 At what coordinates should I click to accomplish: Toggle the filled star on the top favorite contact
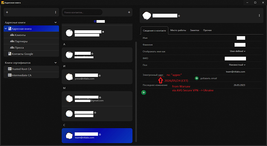[103, 32]
